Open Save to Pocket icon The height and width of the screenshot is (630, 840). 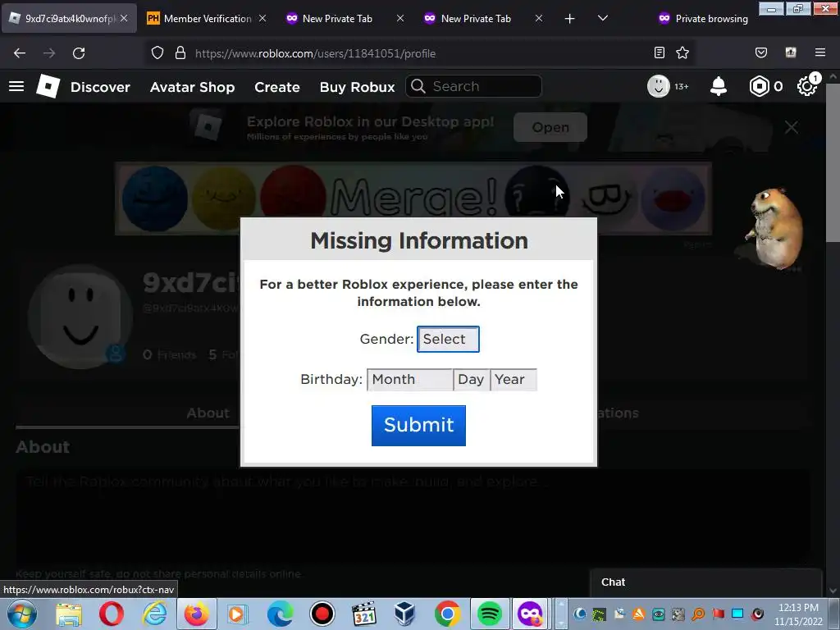(x=760, y=52)
